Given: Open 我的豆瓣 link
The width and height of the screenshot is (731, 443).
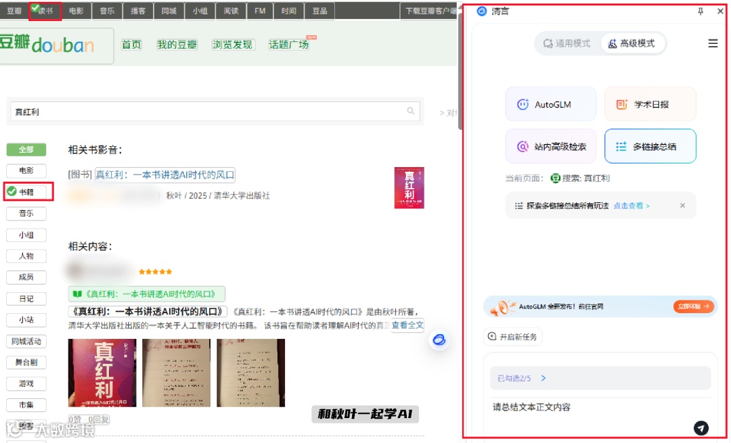Looking at the screenshot, I should pyautogui.click(x=177, y=45).
